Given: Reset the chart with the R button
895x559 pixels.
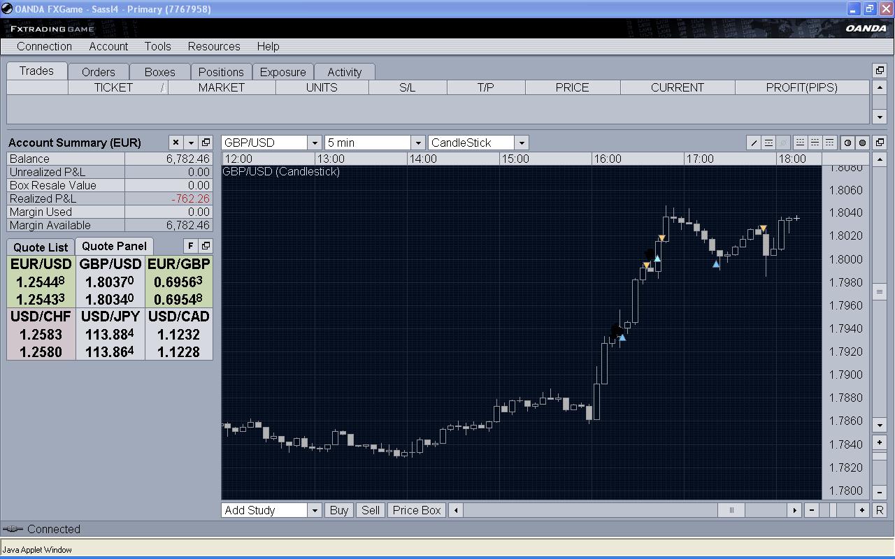Looking at the screenshot, I should (x=880, y=510).
